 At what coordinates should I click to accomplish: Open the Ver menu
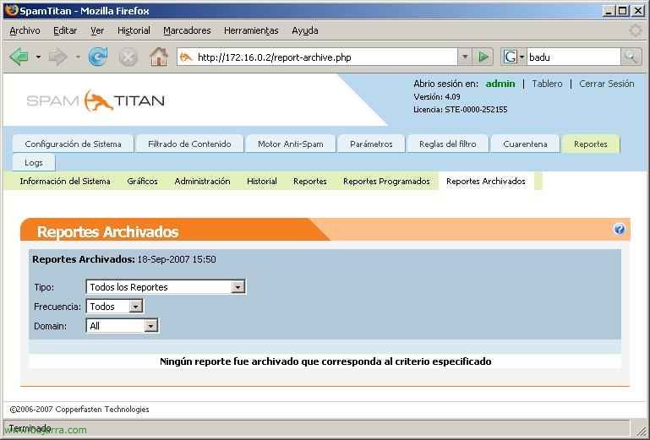[x=97, y=30]
